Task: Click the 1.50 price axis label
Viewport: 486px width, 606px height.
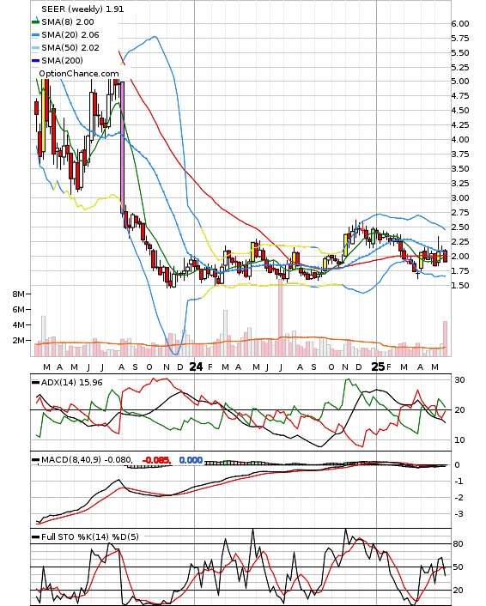Action: (x=460, y=286)
